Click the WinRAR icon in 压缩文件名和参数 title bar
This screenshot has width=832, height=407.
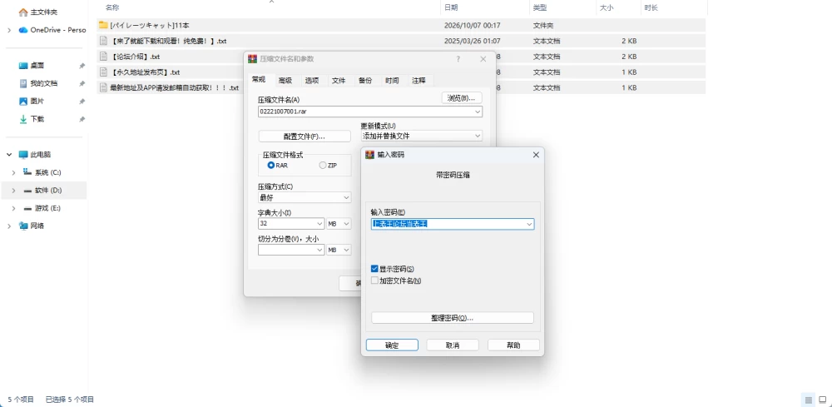click(x=253, y=59)
